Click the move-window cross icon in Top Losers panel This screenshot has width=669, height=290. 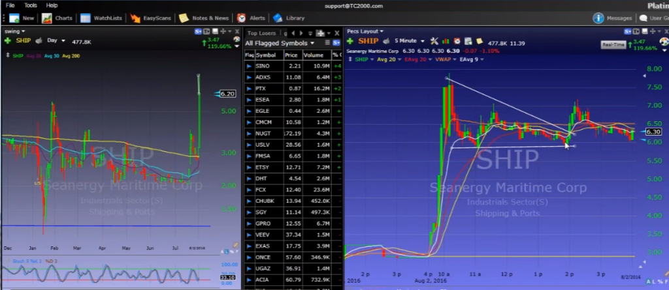320,33
